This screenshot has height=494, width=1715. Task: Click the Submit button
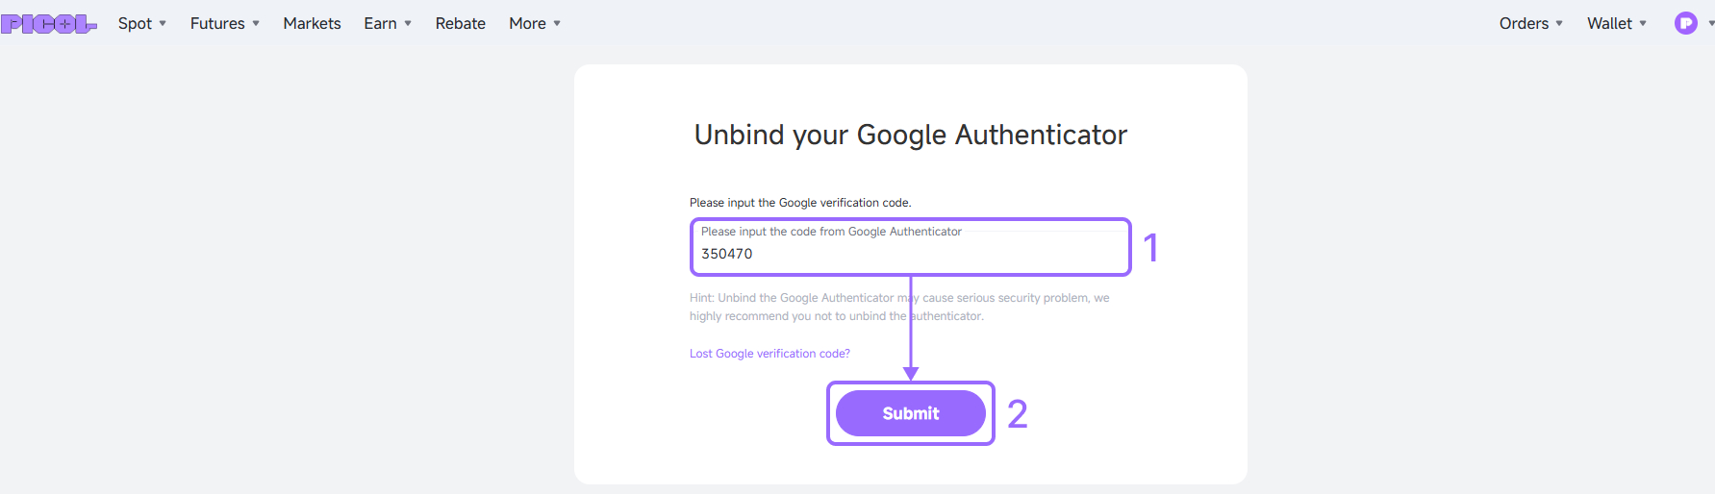coord(910,413)
